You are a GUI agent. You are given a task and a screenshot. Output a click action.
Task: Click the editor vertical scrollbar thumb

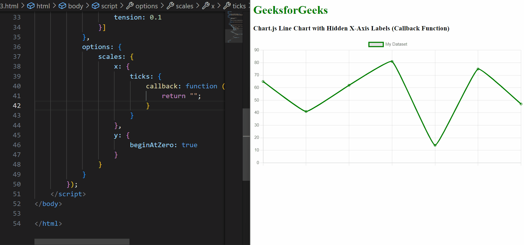tap(246, 144)
